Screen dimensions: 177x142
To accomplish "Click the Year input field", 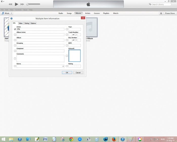I will click(x=75, y=29).
